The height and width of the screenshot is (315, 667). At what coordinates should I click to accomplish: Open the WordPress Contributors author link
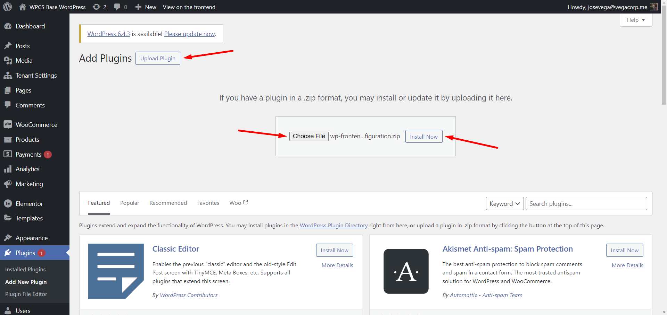coord(189,295)
